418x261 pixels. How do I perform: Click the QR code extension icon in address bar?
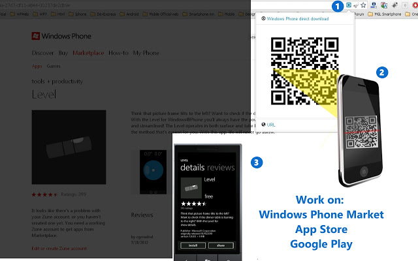click(348, 5)
